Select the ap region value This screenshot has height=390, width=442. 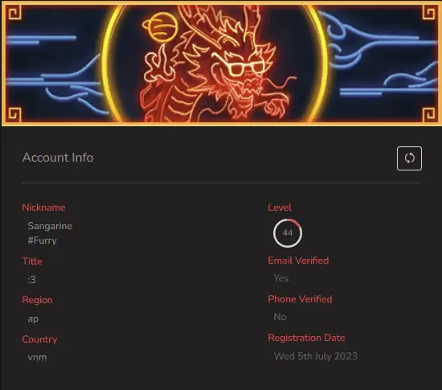click(33, 318)
